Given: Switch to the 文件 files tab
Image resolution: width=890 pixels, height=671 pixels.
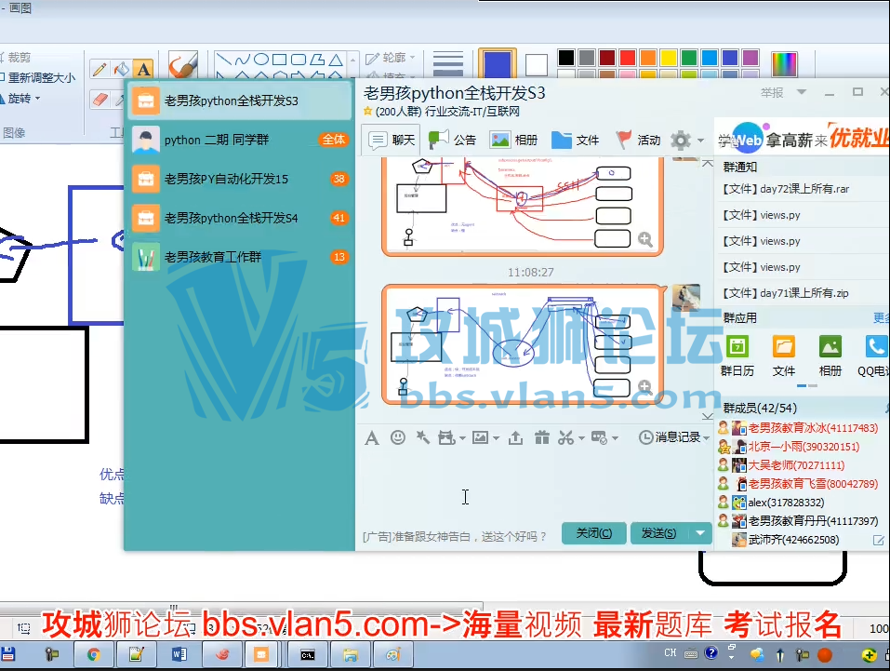Looking at the screenshot, I should coord(575,140).
